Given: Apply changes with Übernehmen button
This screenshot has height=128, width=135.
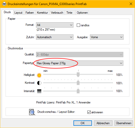Looking at the screenshot, I should [x=124, y=123].
